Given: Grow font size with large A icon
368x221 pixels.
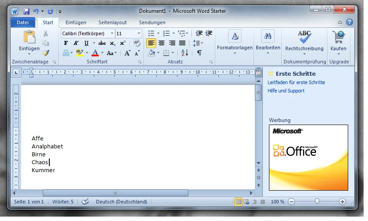Looking at the screenshot, I should (x=127, y=53).
